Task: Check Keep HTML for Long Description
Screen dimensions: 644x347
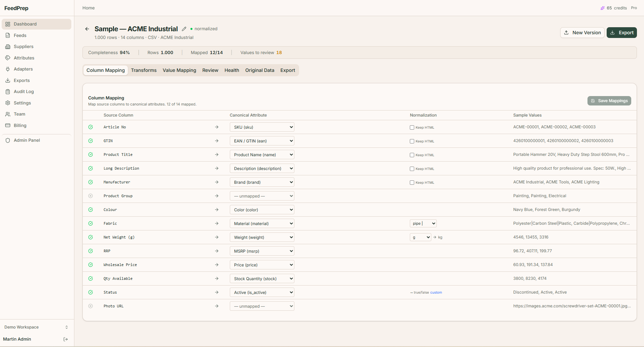Action: coord(412,169)
